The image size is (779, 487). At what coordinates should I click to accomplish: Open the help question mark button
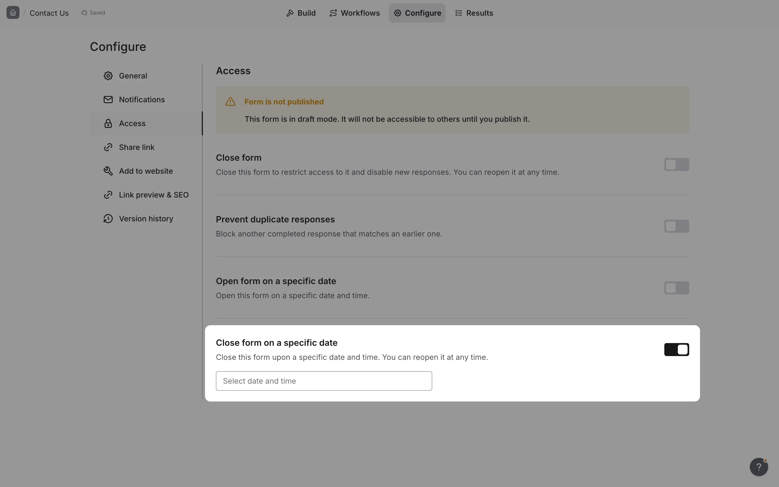click(x=759, y=467)
